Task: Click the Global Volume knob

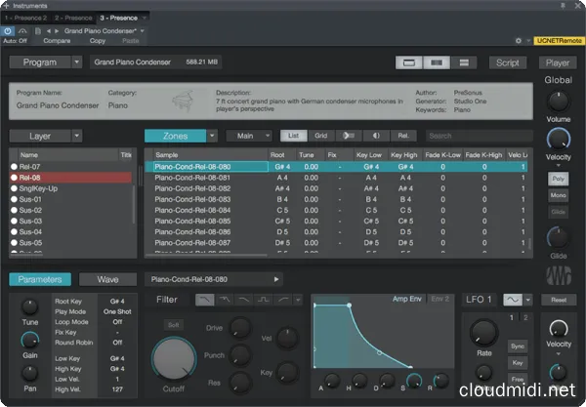Action: click(558, 102)
